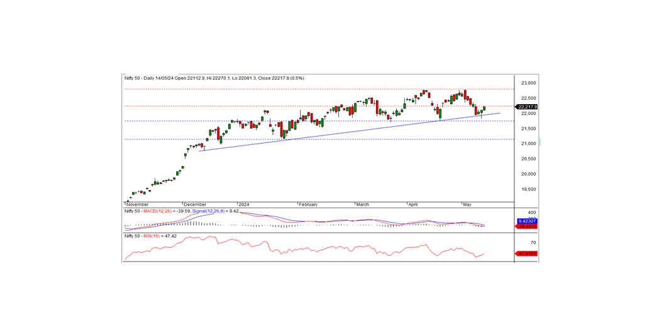
Task: Click the RSI(15) = 47.42 label
Action: point(160,236)
